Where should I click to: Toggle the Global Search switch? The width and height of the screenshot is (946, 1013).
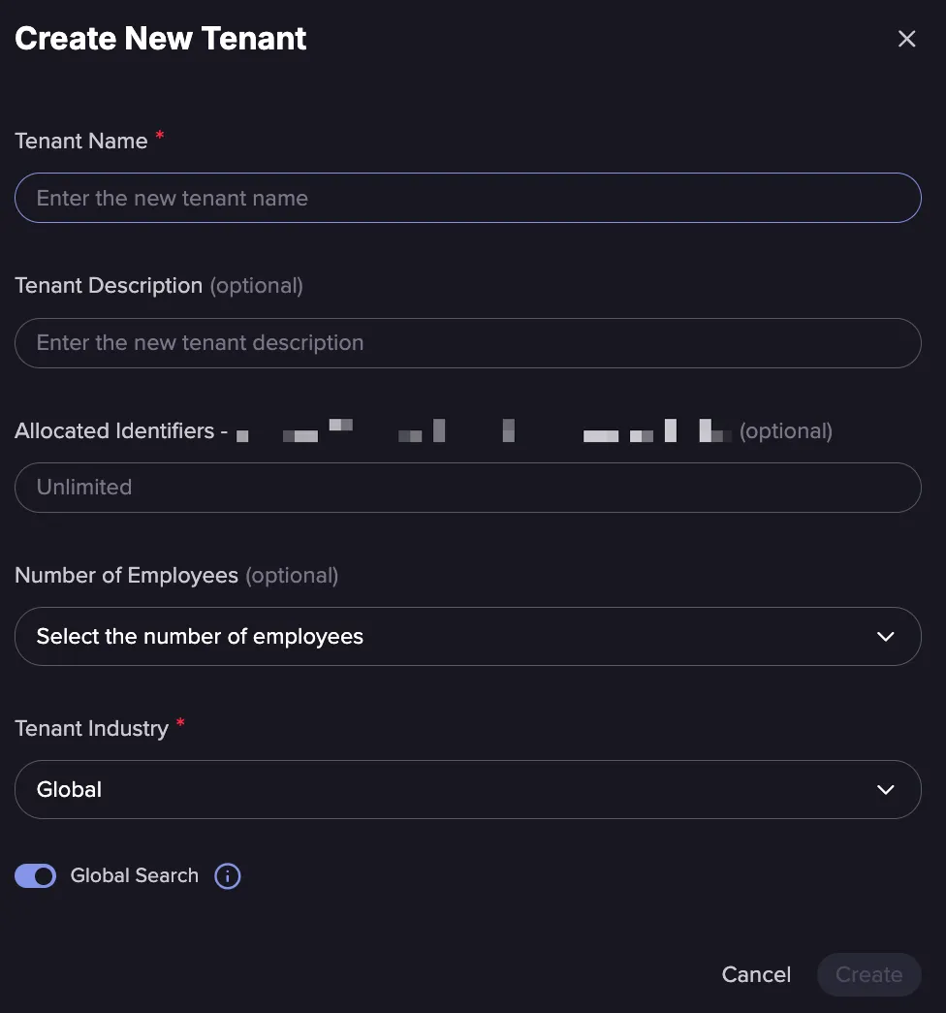[36, 876]
